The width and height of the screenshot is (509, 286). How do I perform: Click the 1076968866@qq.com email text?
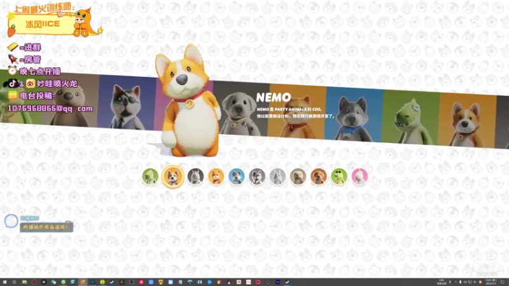coord(50,108)
